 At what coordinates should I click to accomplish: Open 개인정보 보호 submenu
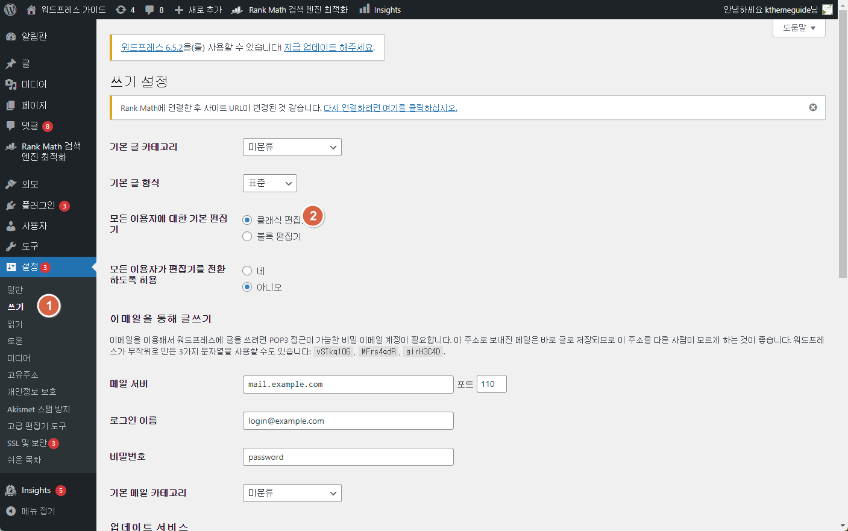[32, 392]
